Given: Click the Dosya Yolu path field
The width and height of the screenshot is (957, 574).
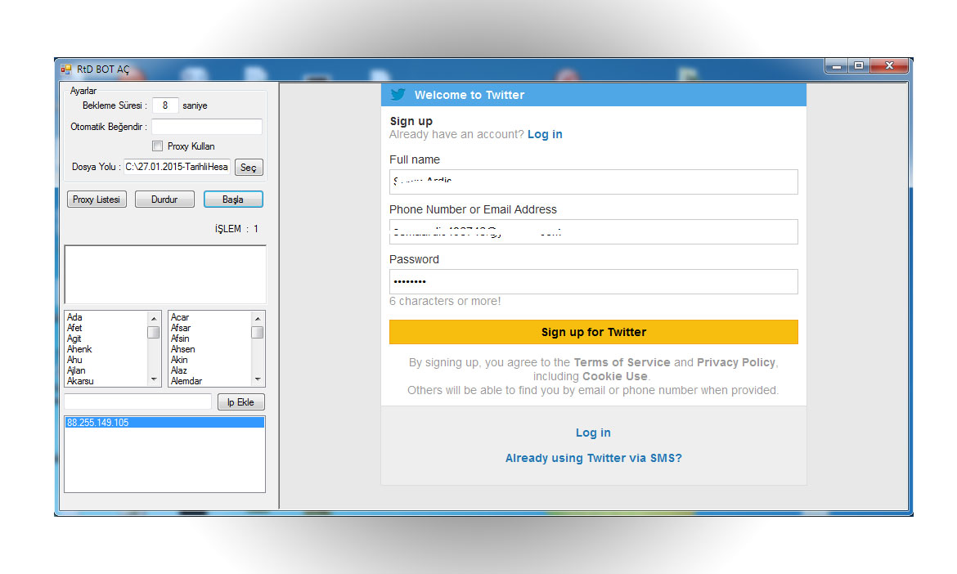Looking at the screenshot, I should [x=177, y=167].
